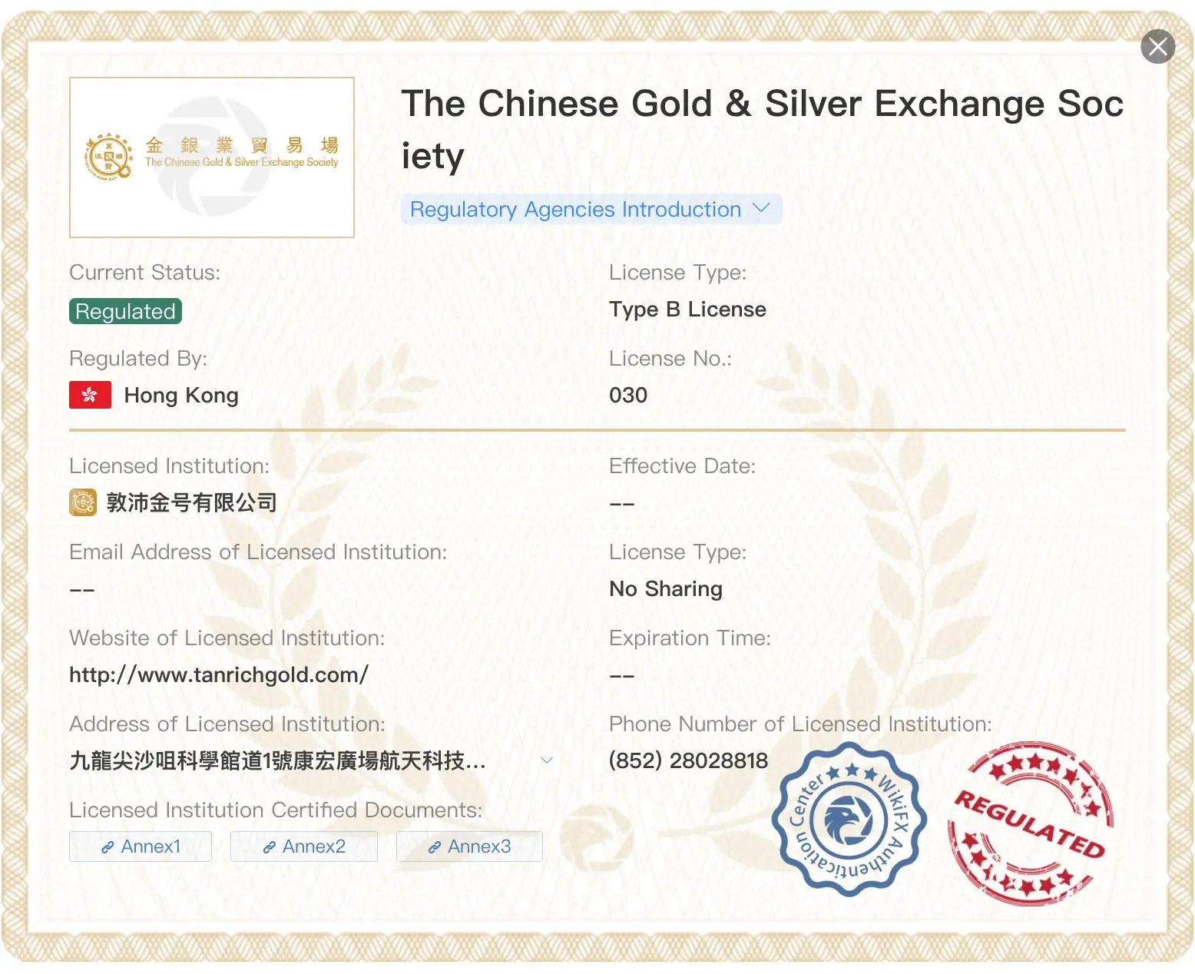Click The Chinese Gold & Silver Exchange Society title

763,130
